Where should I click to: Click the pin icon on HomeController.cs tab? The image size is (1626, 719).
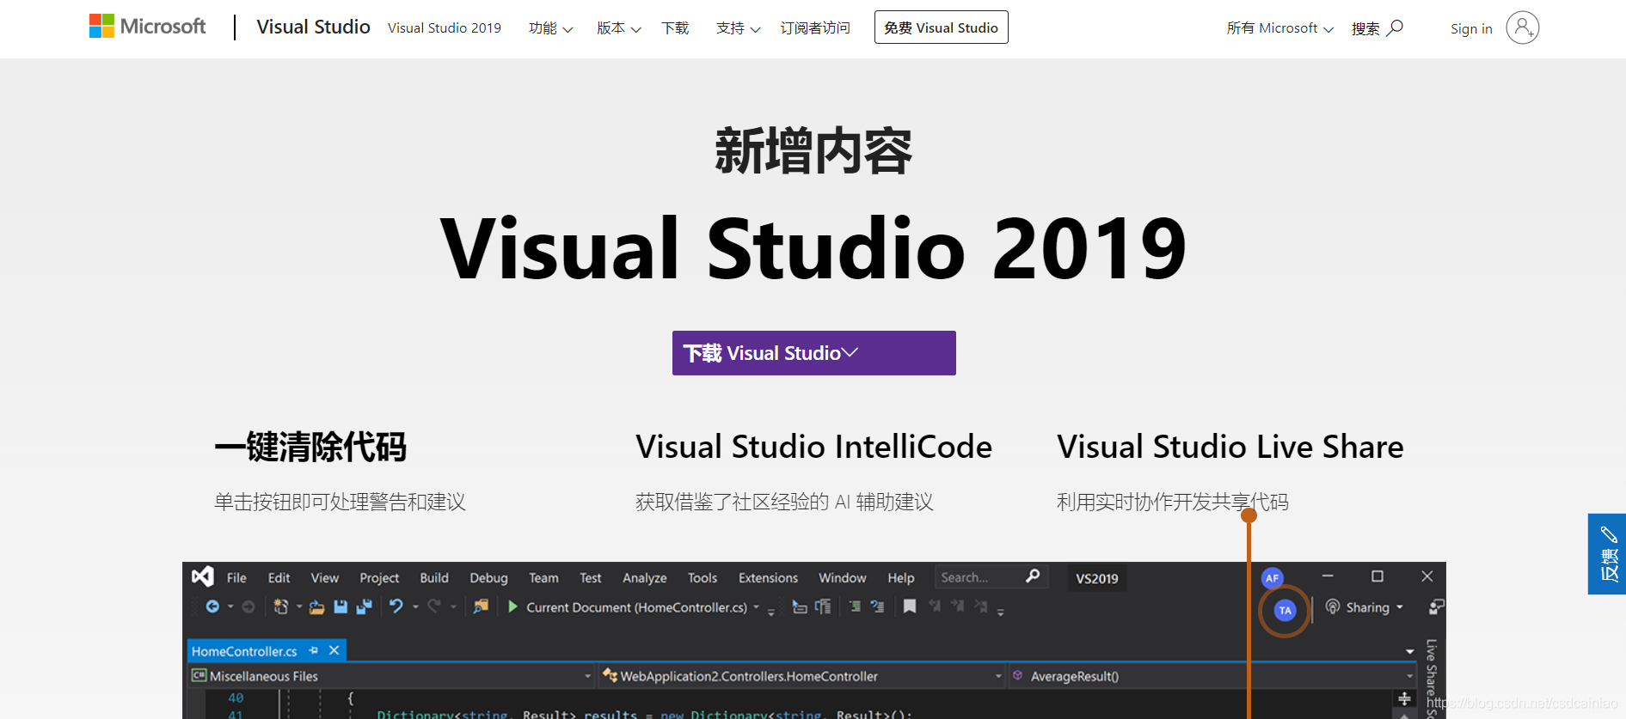pyautogui.click(x=314, y=650)
